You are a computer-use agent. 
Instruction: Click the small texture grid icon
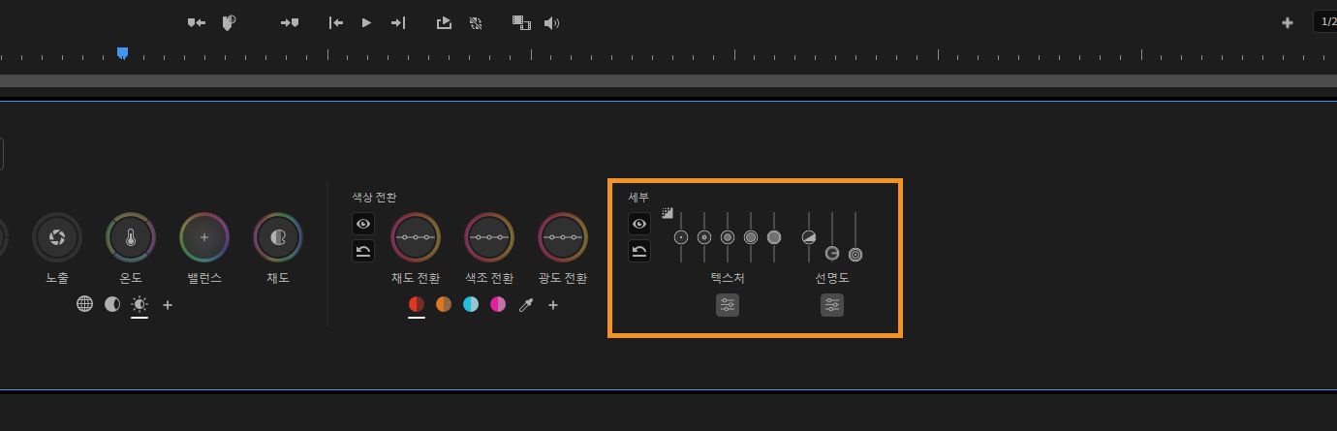point(668,213)
